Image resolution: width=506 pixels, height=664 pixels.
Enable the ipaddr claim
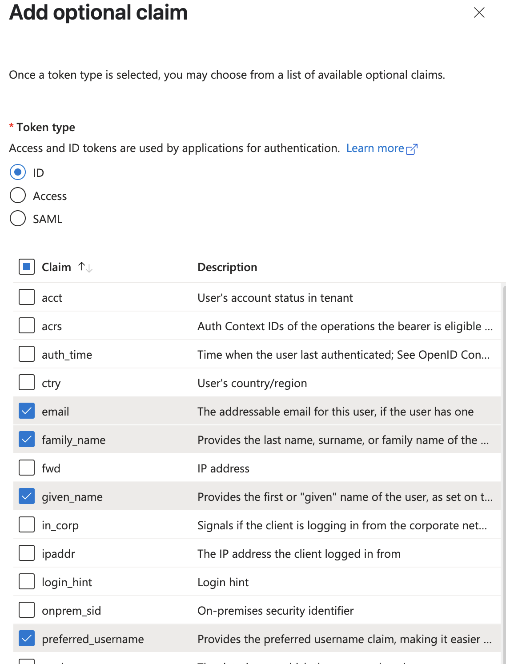(x=26, y=553)
